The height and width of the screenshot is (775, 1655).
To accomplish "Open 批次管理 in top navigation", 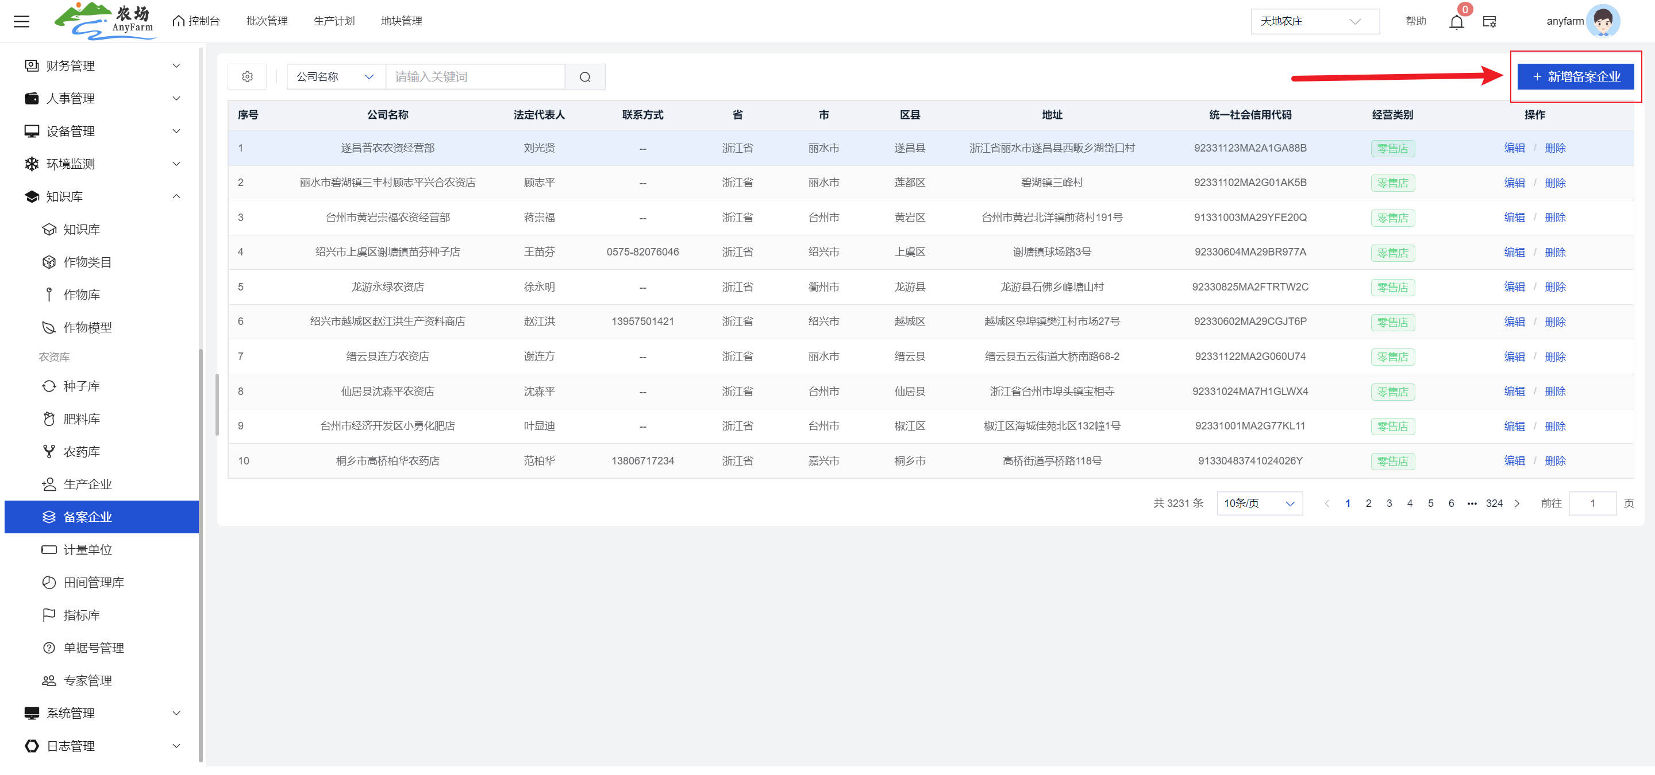I will [x=267, y=21].
